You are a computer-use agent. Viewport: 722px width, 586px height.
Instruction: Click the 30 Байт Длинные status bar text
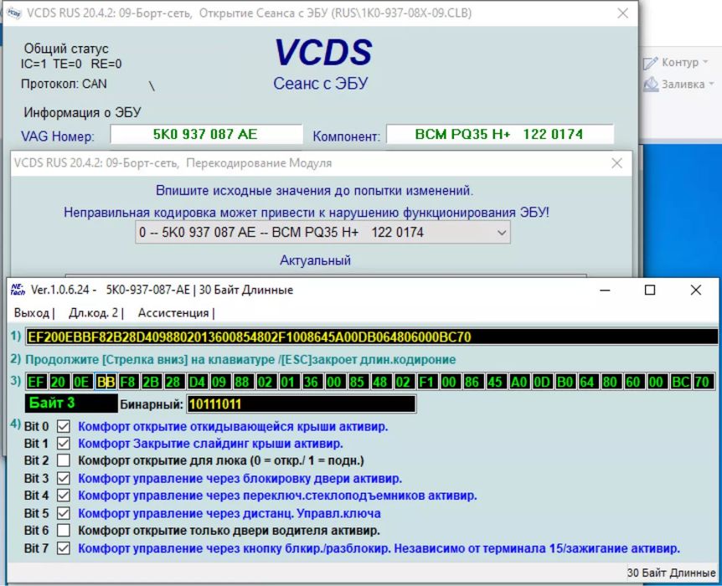point(672,573)
